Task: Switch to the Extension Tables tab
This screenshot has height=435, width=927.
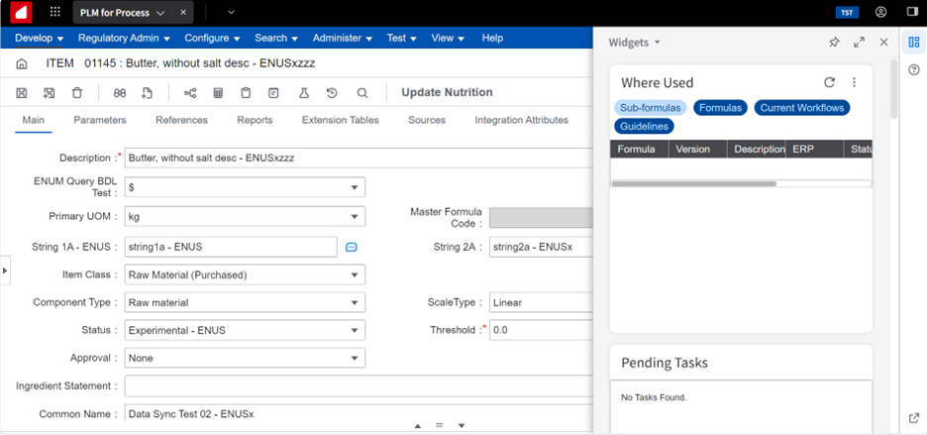Action: [x=340, y=120]
